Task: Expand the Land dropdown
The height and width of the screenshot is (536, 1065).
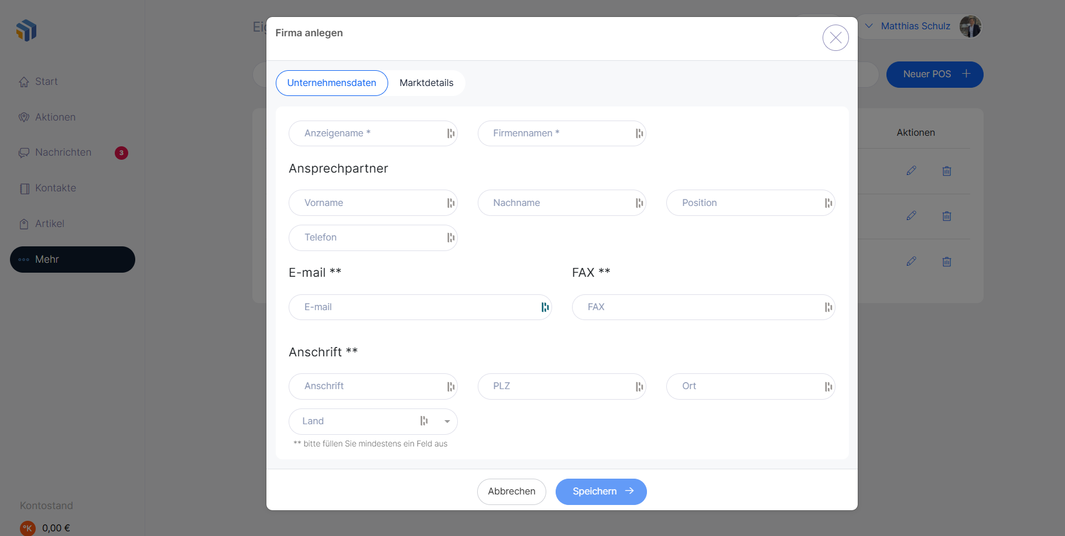Action: click(x=447, y=421)
